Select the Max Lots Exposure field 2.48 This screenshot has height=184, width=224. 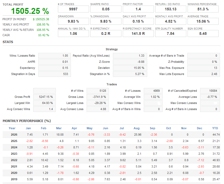click(x=204, y=74)
